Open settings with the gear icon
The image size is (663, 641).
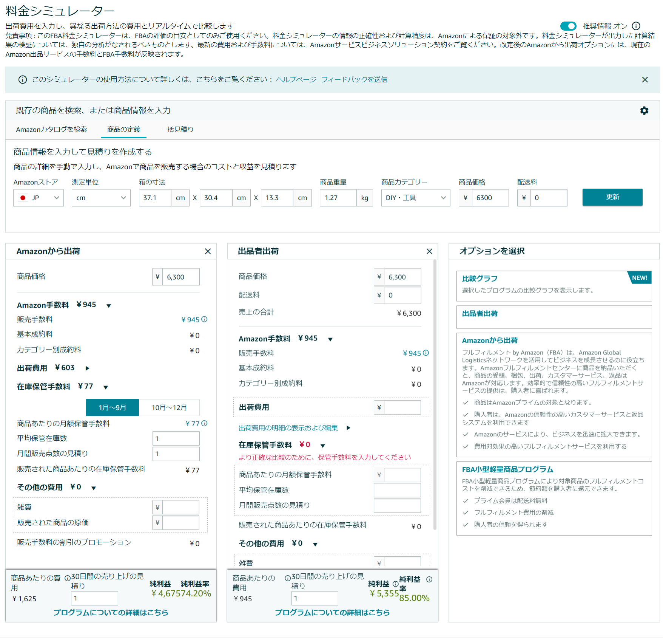tap(644, 110)
